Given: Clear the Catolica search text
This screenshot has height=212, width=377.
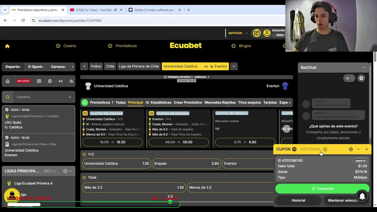Looking at the screenshot, I should 70,97.
